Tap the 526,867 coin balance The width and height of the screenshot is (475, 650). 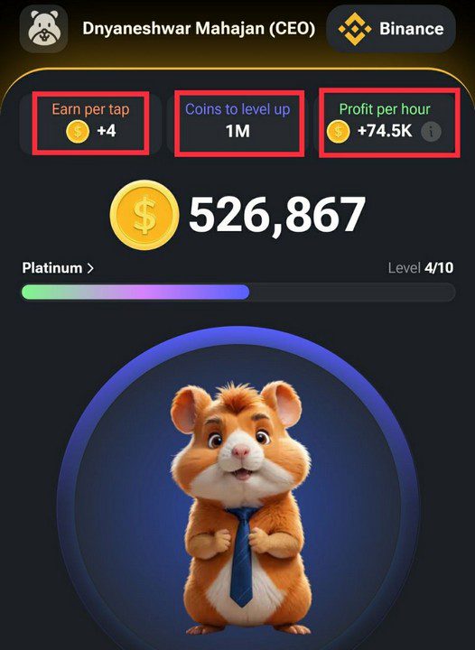pos(277,215)
